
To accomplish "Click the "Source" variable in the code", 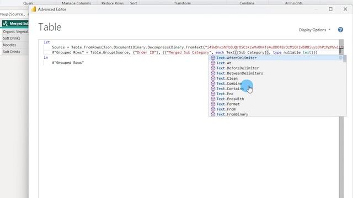I will coord(58,47).
